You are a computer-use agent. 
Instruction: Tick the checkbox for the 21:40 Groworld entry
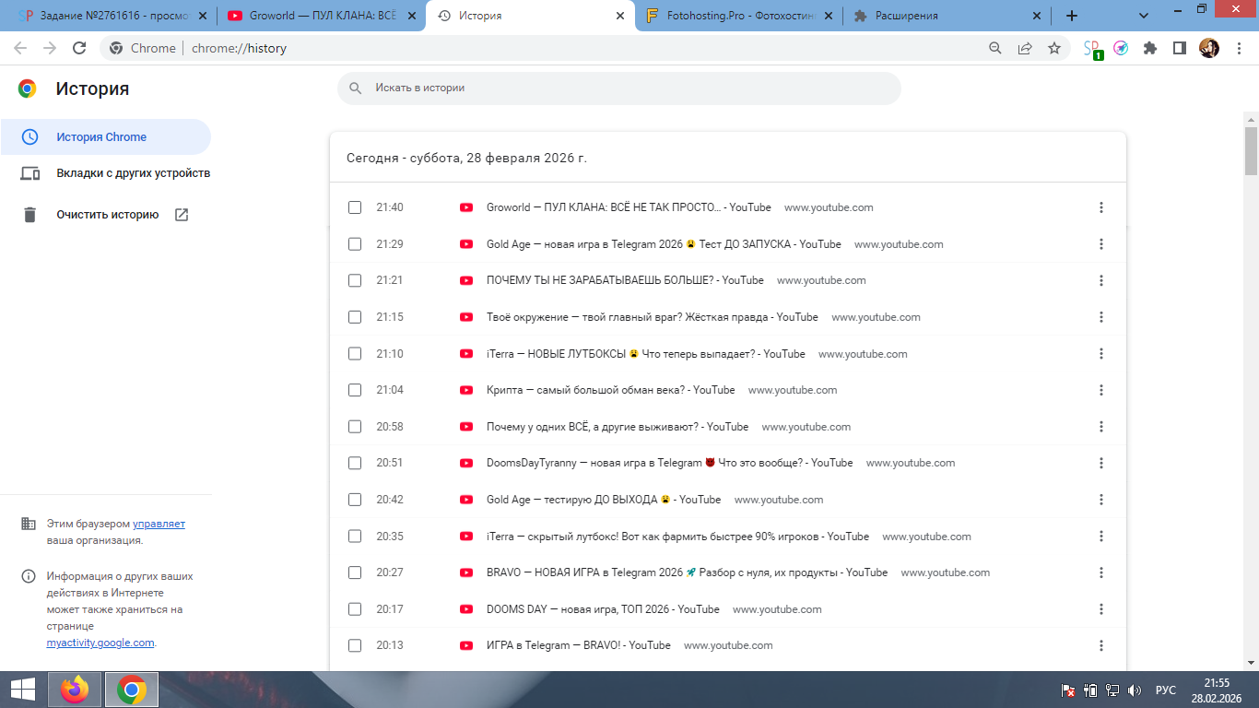pyautogui.click(x=355, y=207)
